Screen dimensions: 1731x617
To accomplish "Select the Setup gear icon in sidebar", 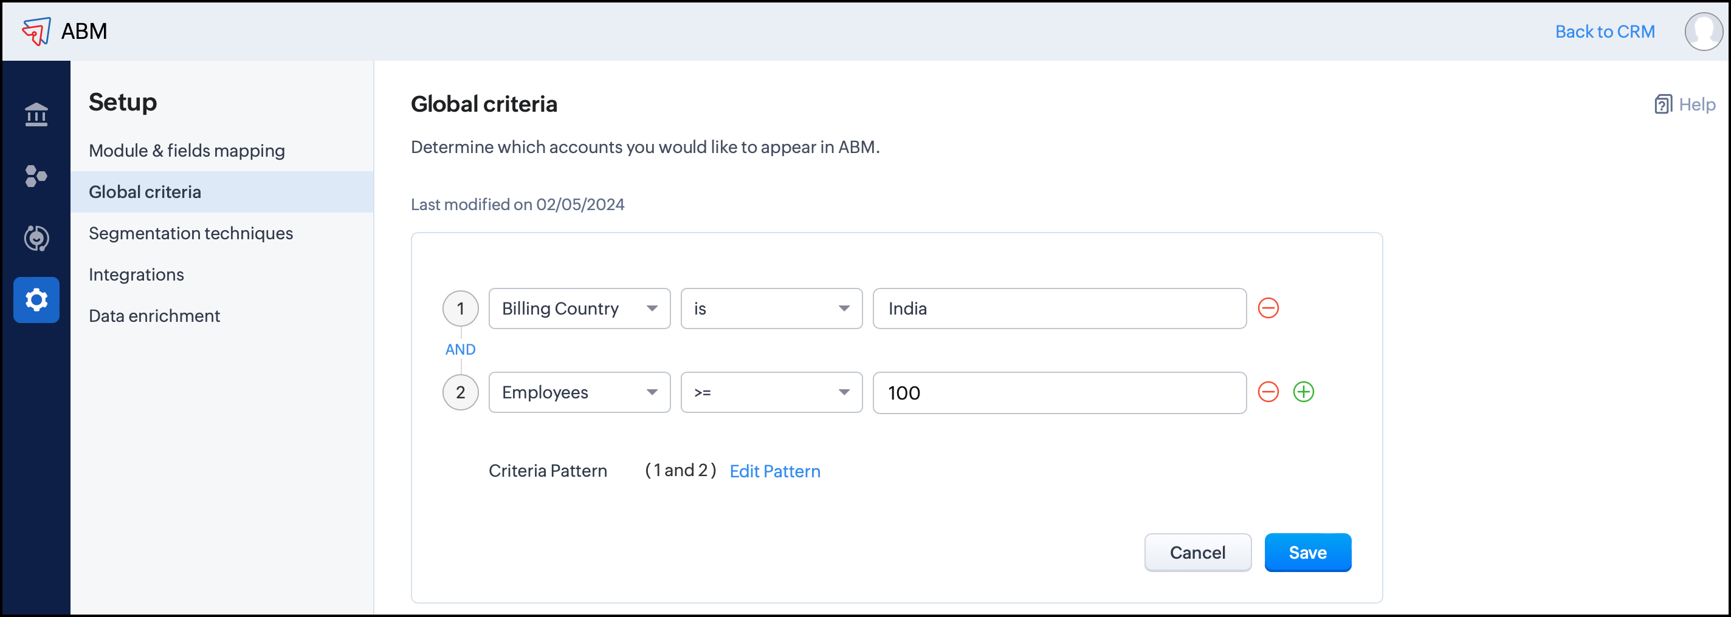I will (36, 300).
